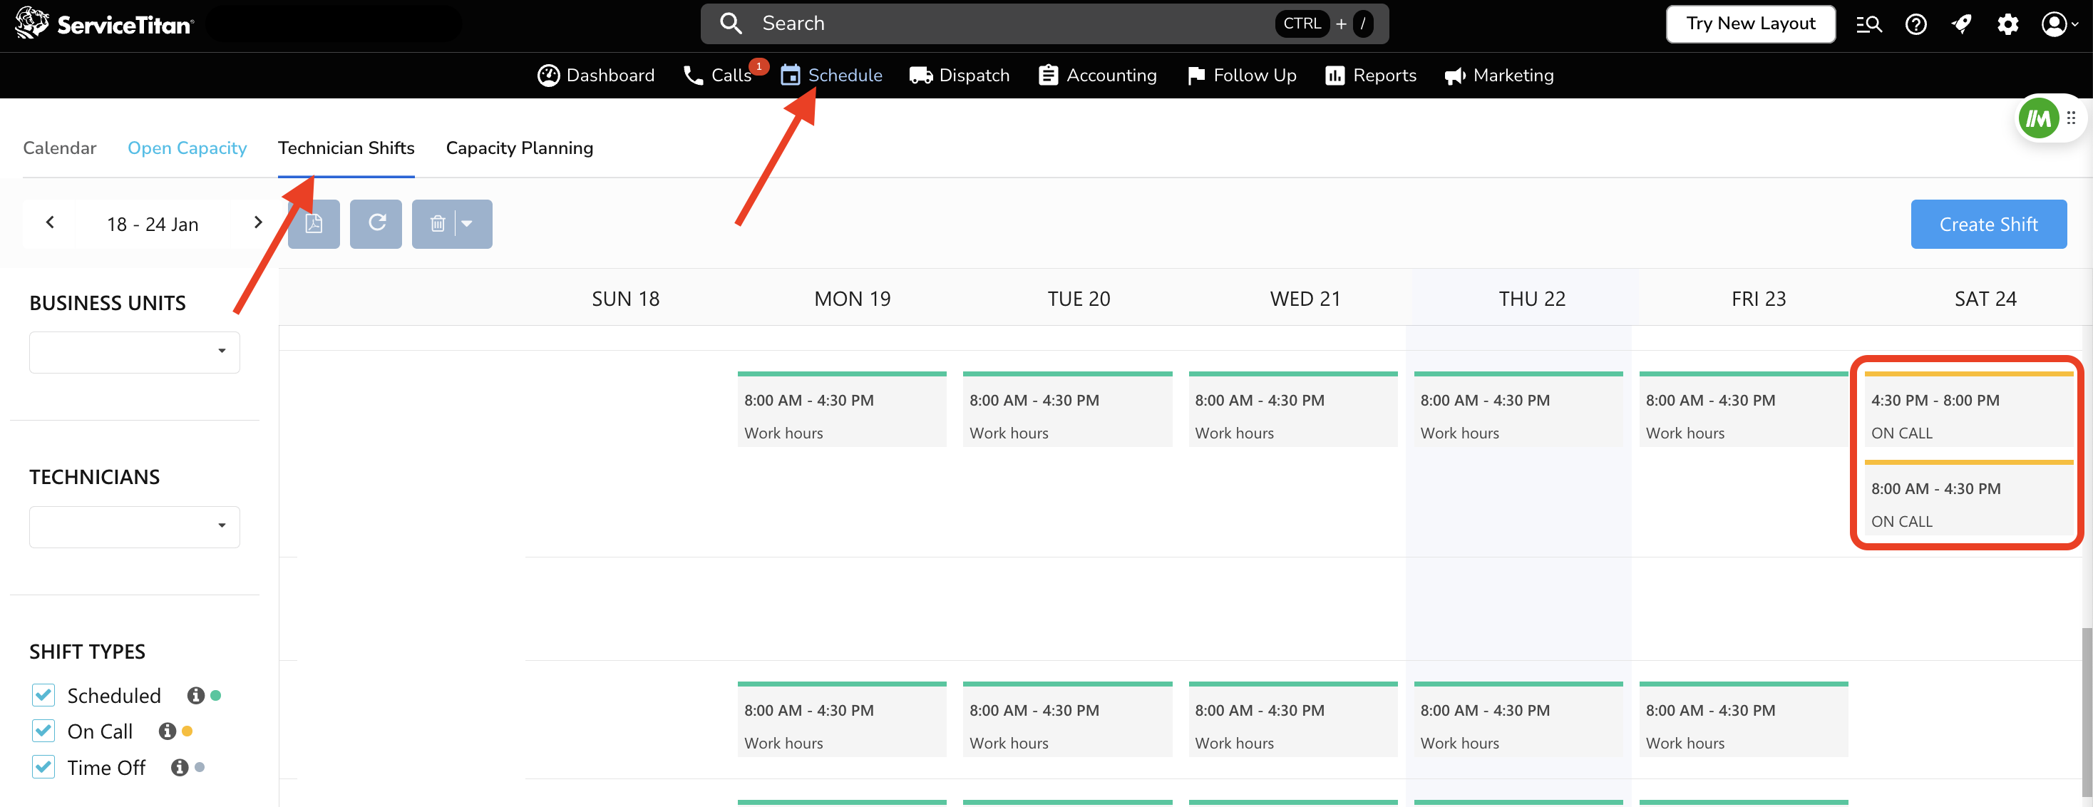Open the help question mark icon
Screen dimensions: 2093x807
[1915, 24]
